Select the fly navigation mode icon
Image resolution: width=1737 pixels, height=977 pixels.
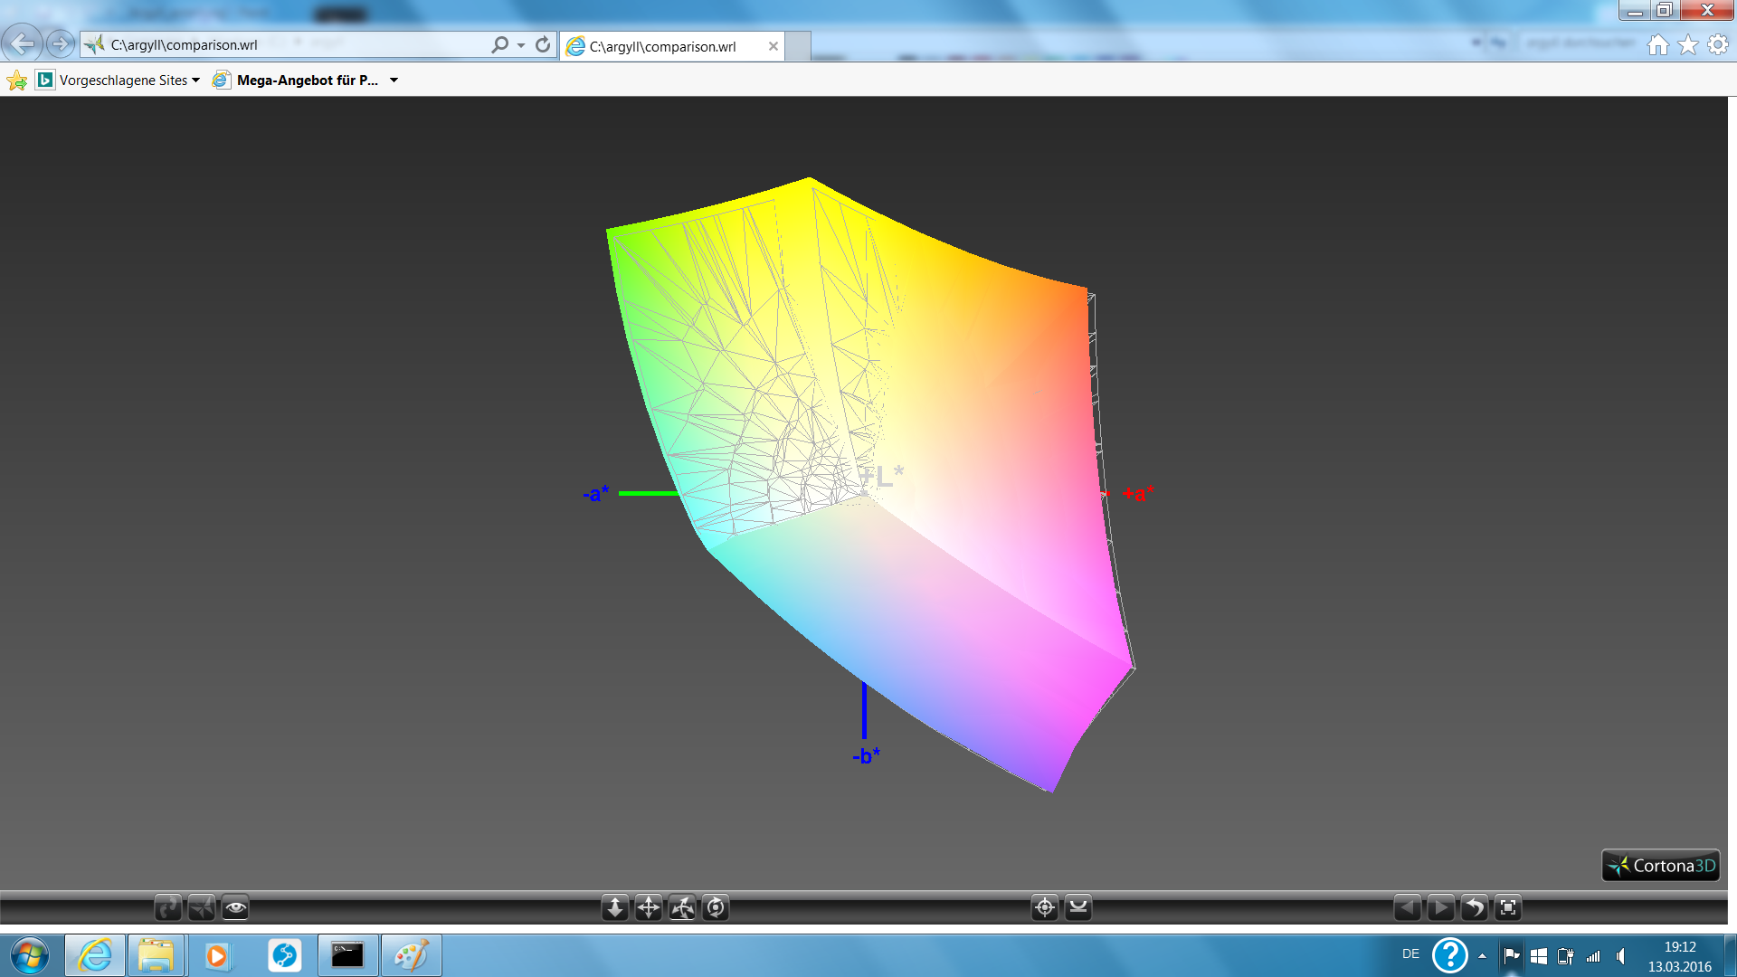202,907
